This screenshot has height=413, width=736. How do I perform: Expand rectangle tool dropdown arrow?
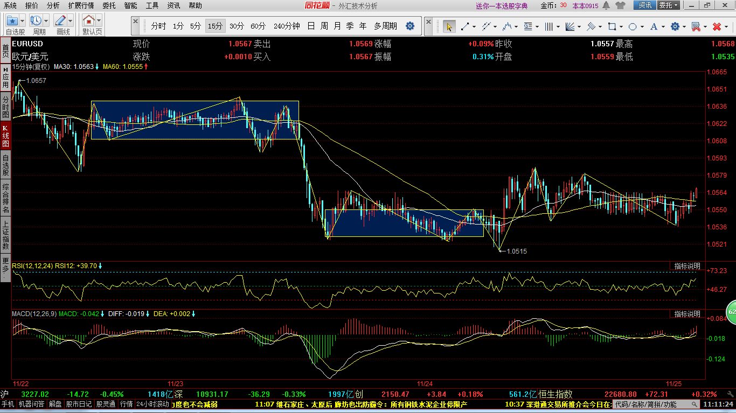point(621,26)
